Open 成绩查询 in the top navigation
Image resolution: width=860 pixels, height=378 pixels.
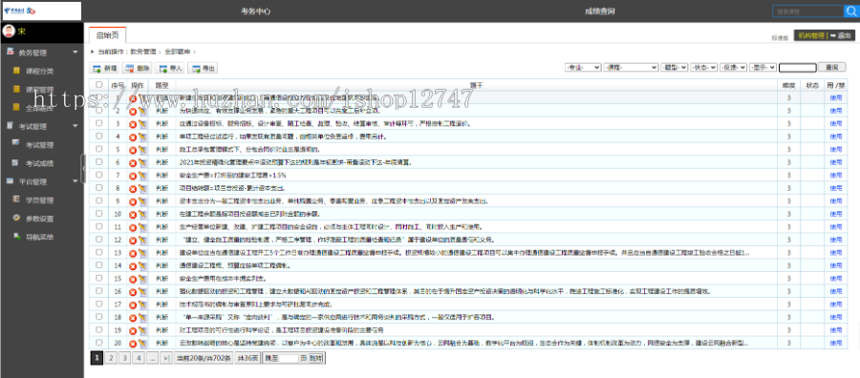click(x=599, y=10)
